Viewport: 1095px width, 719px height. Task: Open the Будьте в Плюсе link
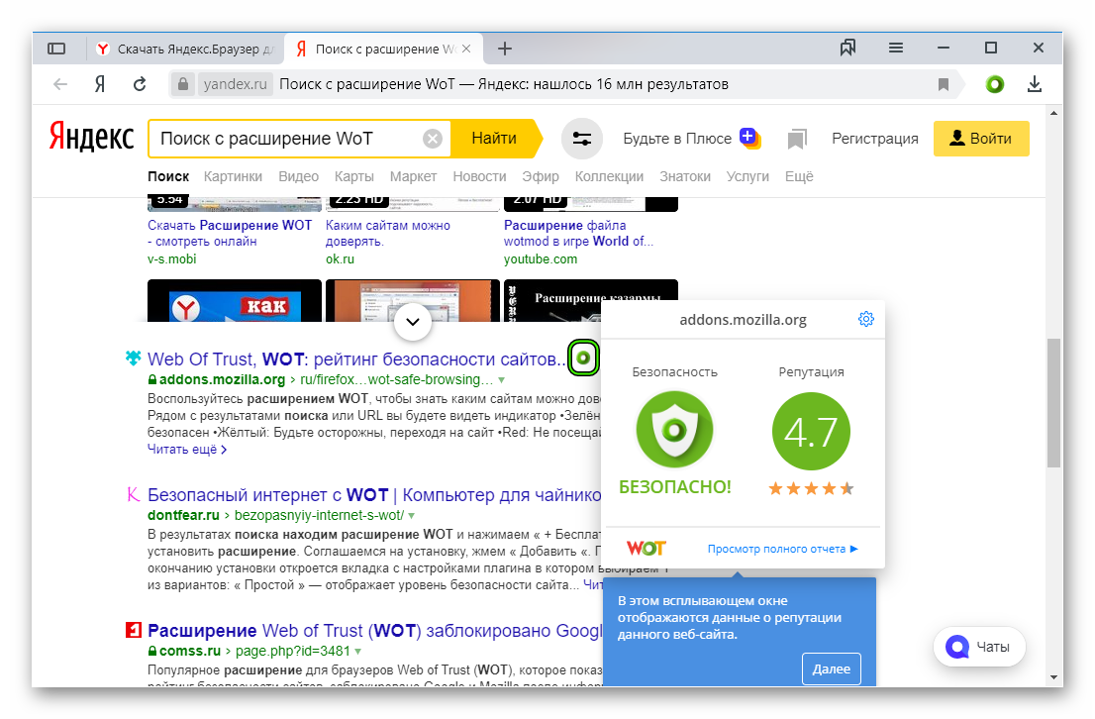[691, 139]
